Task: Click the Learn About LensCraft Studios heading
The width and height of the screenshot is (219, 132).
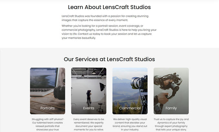Action: point(109,7)
